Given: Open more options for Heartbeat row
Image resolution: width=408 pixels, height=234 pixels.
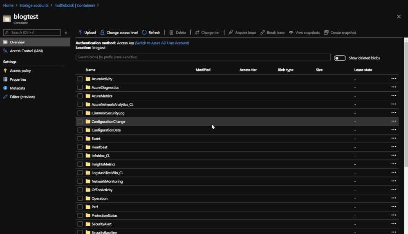Looking at the screenshot, I should 394,147.
